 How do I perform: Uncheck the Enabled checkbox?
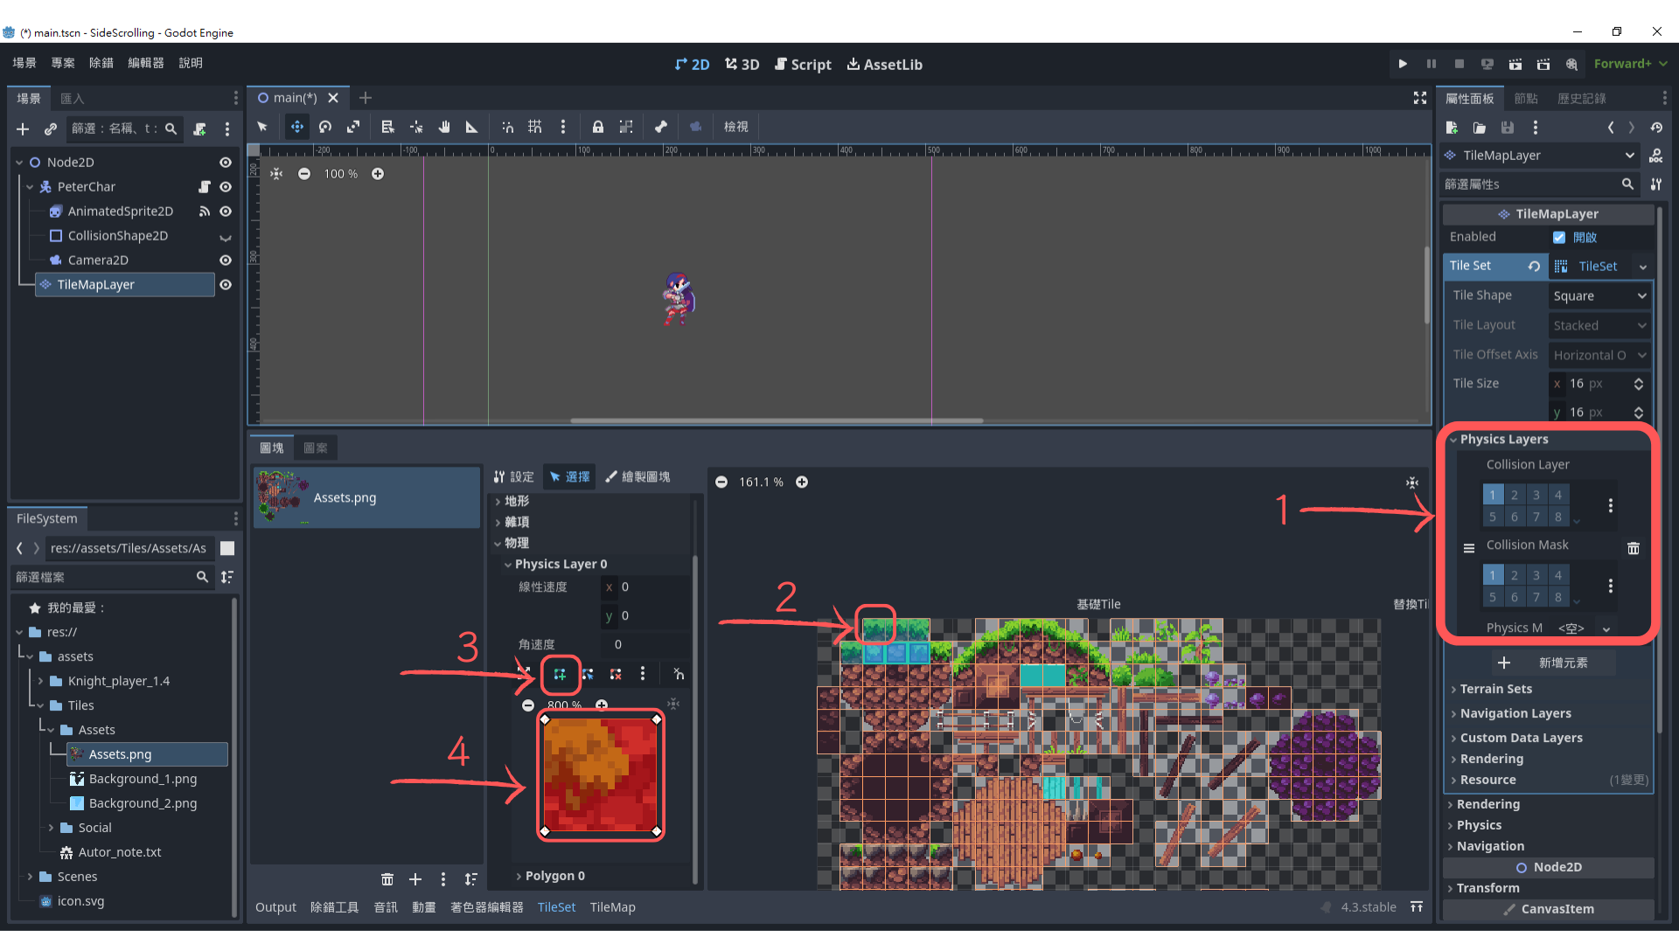click(x=1559, y=237)
